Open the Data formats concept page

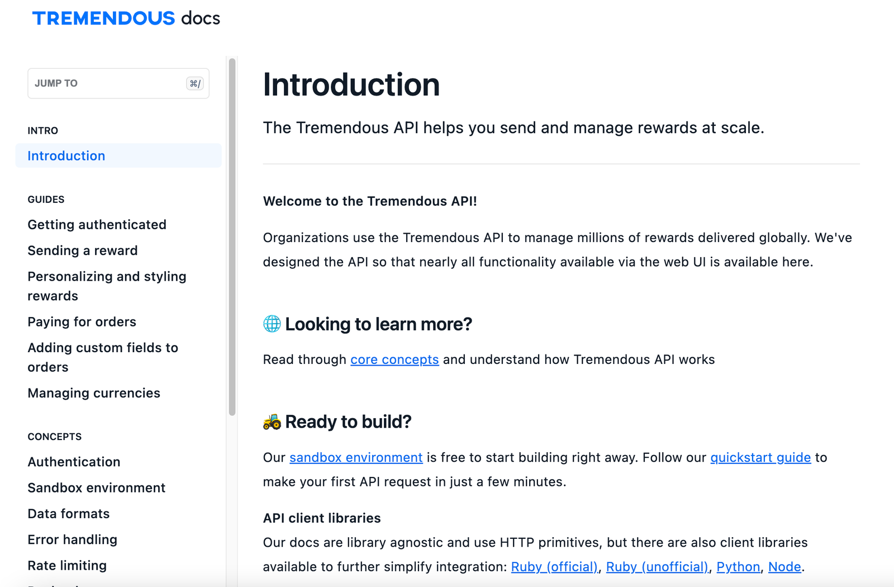pos(69,514)
